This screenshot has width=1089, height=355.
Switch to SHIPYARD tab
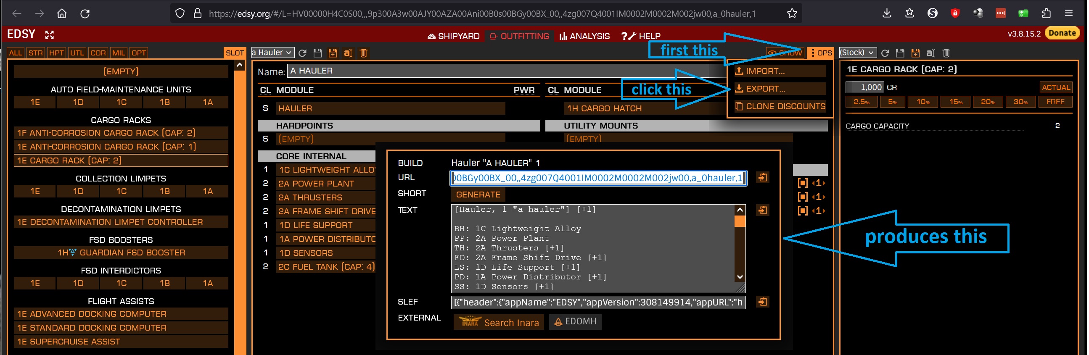[454, 37]
